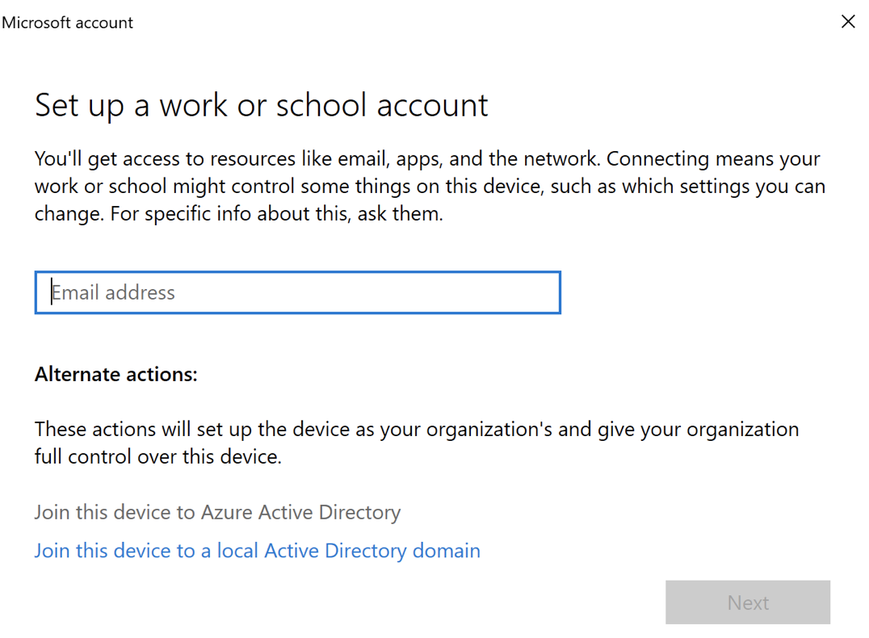Viewport: 869px width, 638px height.
Task: Close the Microsoft account dialog
Action: (847, 22)
